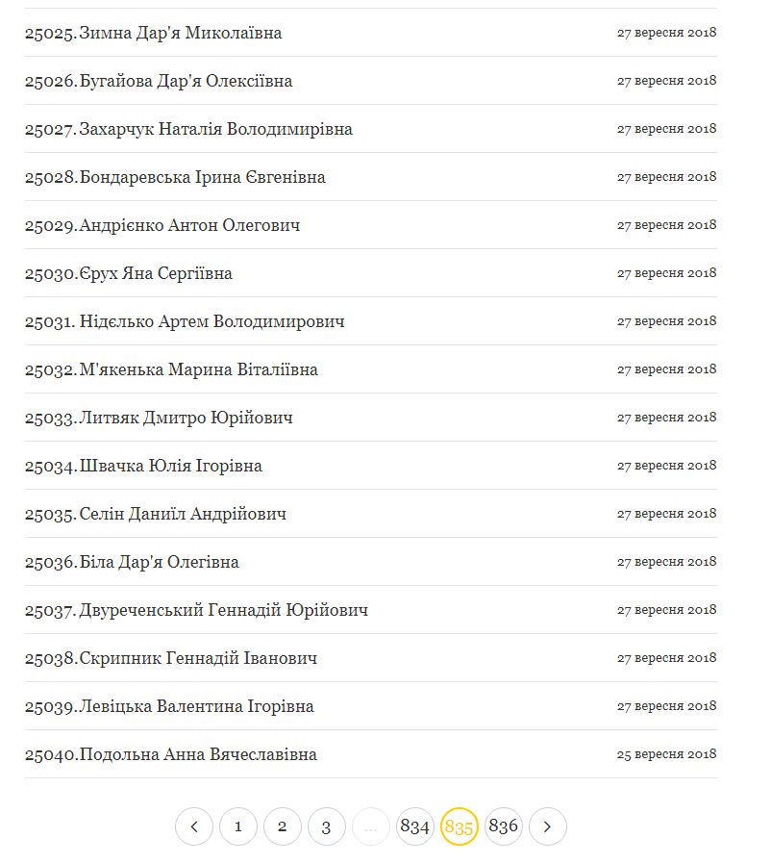Screen dimensions: 771x864
Task: Select Єрух Яна Сергіївна
Action: tap(156, 273)
